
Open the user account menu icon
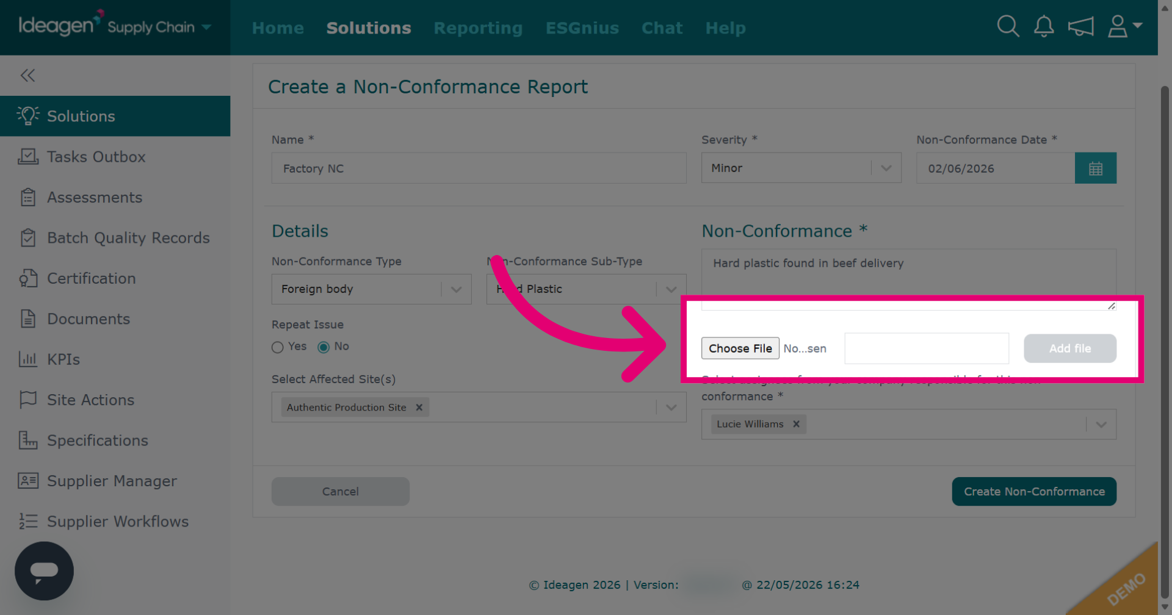point(1124,26)
